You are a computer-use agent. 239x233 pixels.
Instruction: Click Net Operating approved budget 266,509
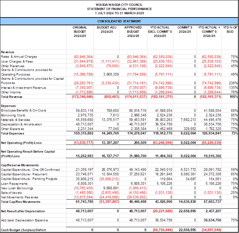[140, 143]
